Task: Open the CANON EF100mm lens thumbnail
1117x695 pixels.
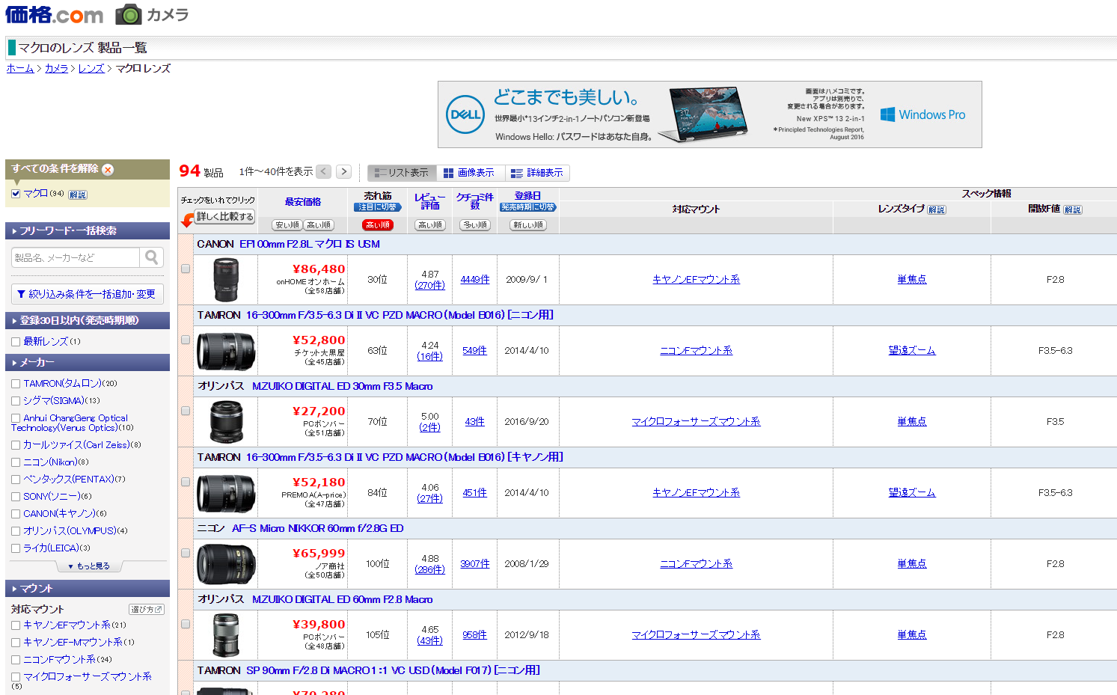Action: pyautogui.click(x=226, y=279)
